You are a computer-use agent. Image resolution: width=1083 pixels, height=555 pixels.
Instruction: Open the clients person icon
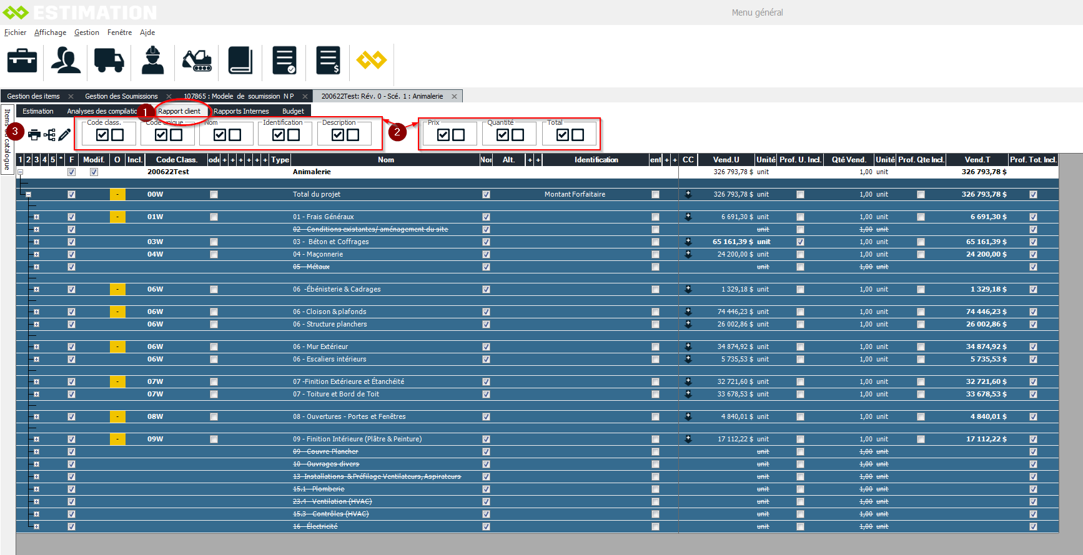[66, 61]
